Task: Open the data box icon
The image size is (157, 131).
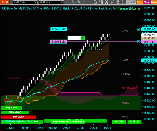Action: (95, 2)
